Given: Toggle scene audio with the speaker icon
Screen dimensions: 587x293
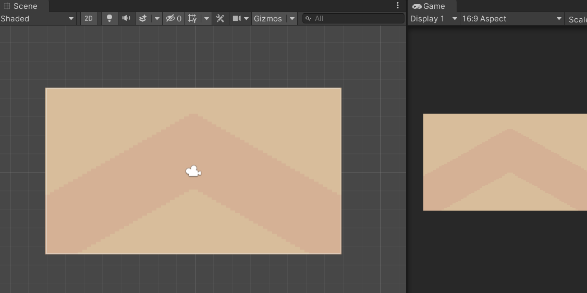Looking at the screenshot, I should coord(126,18).
